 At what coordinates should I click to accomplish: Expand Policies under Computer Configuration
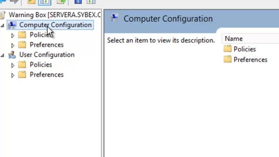[x=13, y=35]
